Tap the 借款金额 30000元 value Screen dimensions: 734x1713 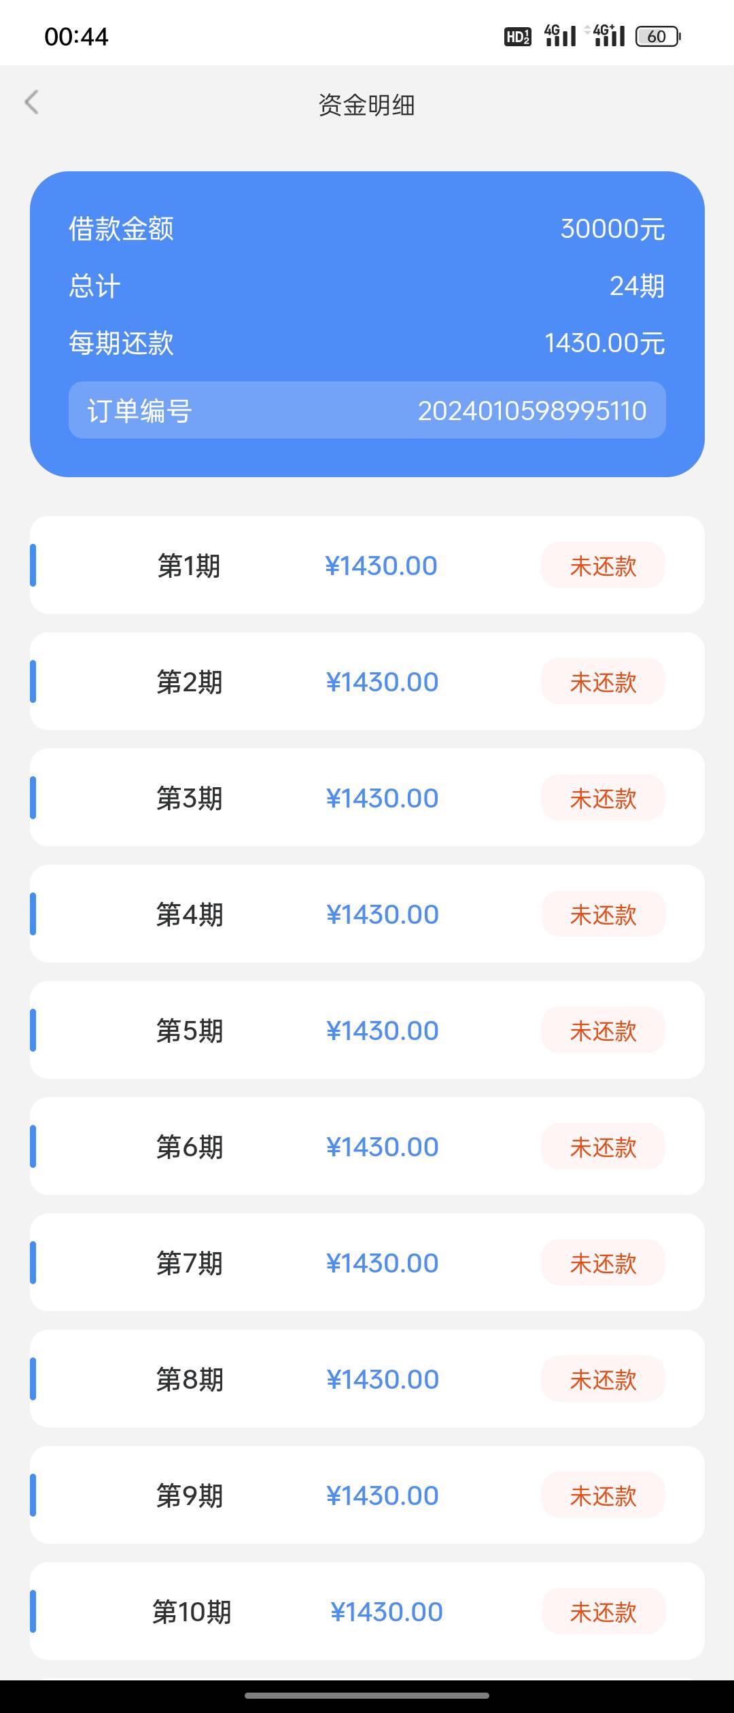(612, 229)
